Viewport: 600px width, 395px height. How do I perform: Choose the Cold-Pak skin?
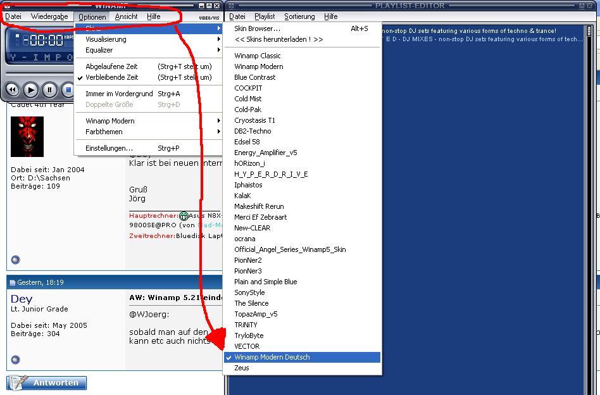[x=303, y=109]
